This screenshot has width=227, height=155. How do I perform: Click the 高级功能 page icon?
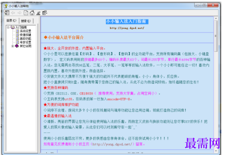[x=17, y=39]
